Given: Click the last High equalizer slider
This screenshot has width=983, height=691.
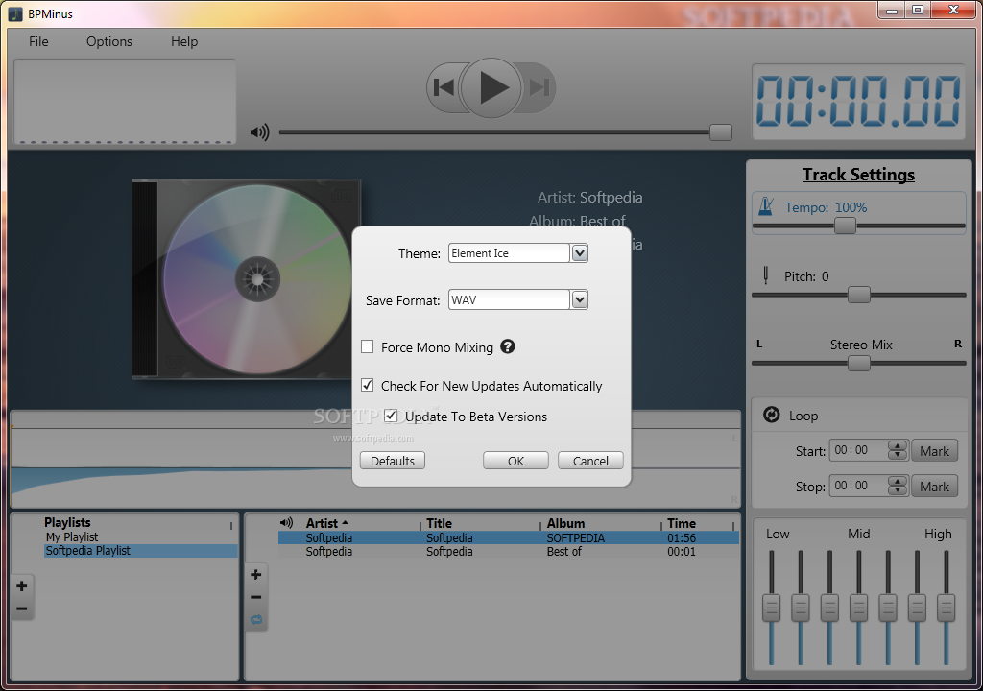Looking at the screenshot, I should point(946,608).
